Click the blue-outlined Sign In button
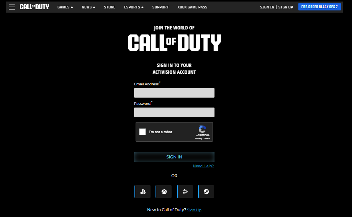The height and width of the screenshot is (217, 352). [174, 157]
